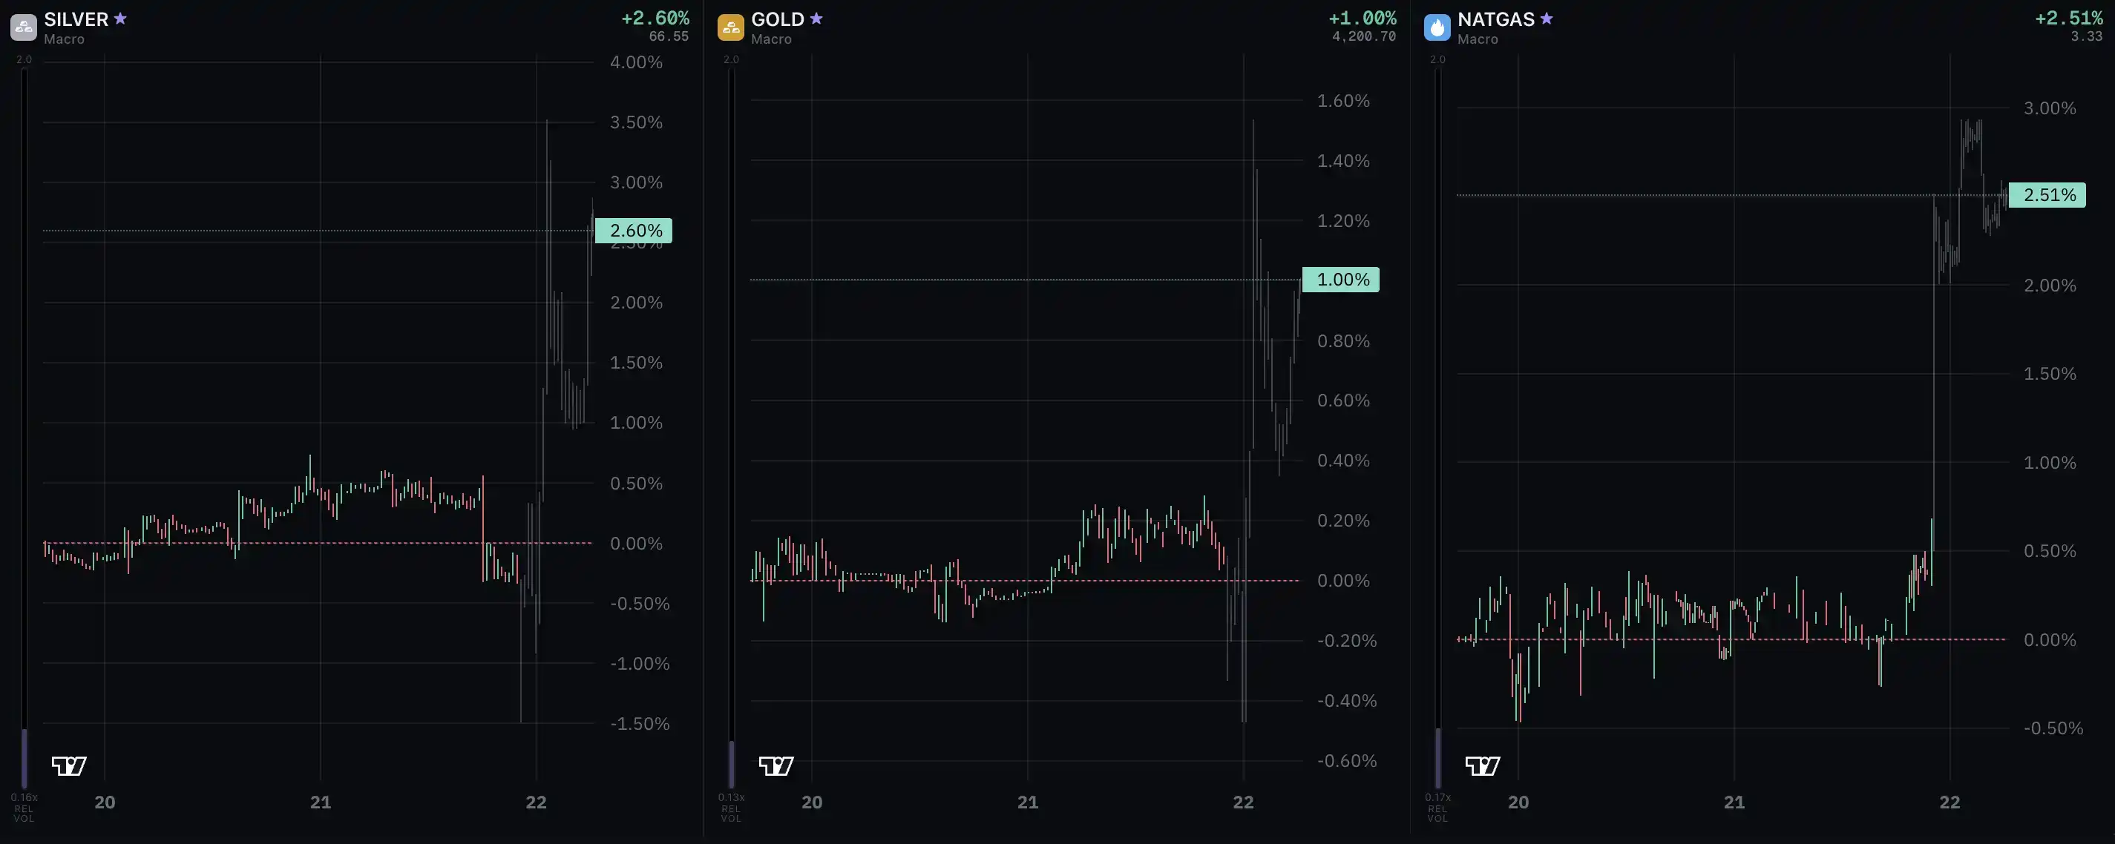Open TradingView logo on SILVER chart
Screen dimensions: 2115x844
point(69,766)
